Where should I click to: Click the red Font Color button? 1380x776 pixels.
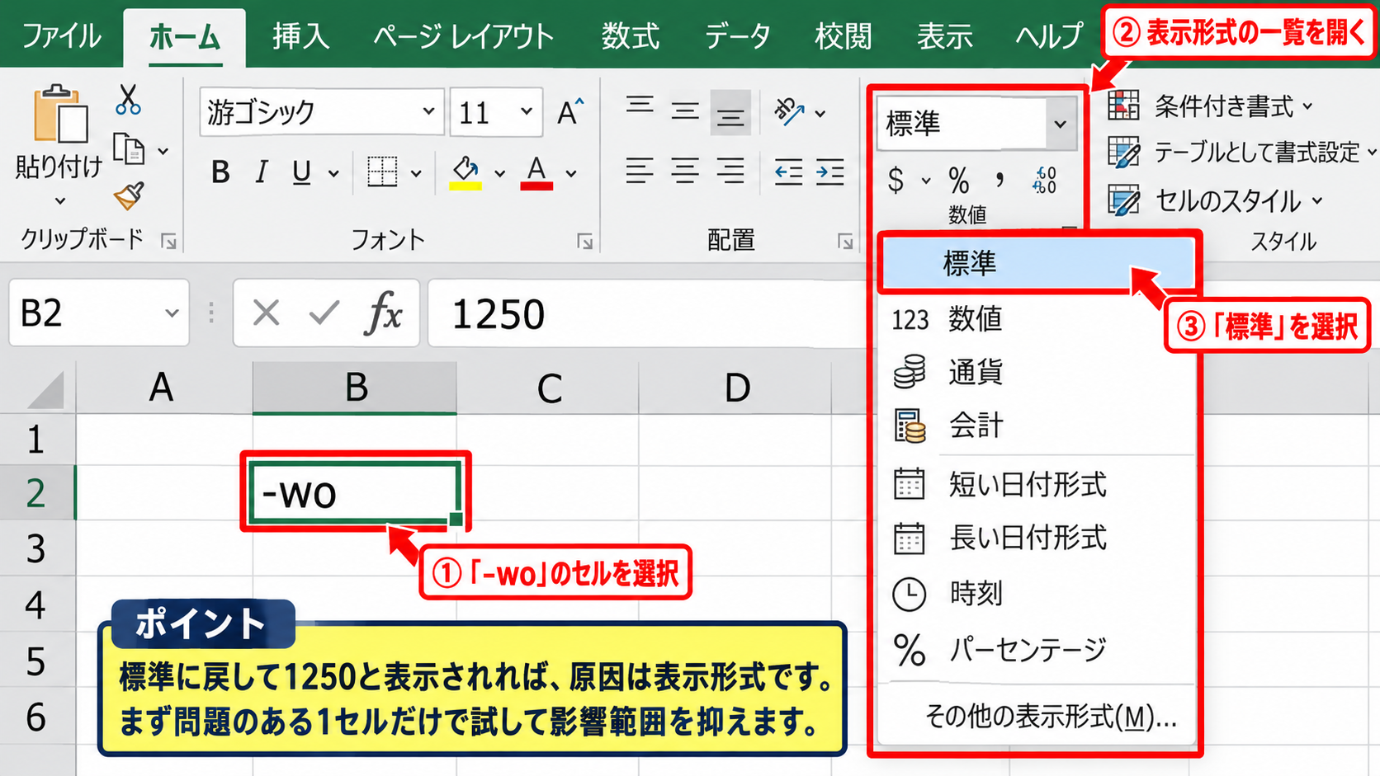coord(536,172)
